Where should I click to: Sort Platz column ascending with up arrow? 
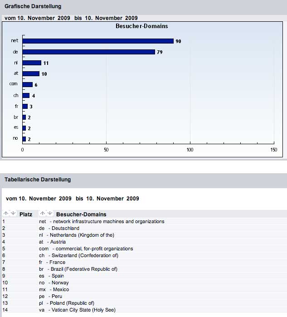click(x=6, y=214)
